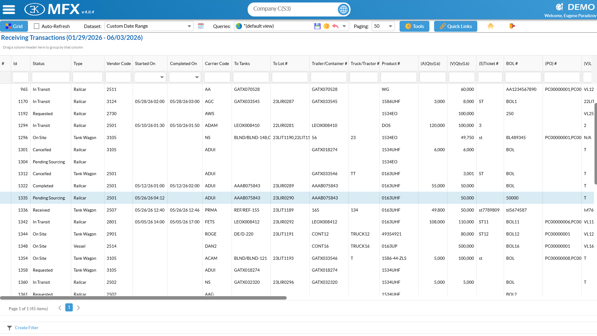Select row with Id 1170

pos(297,101)
